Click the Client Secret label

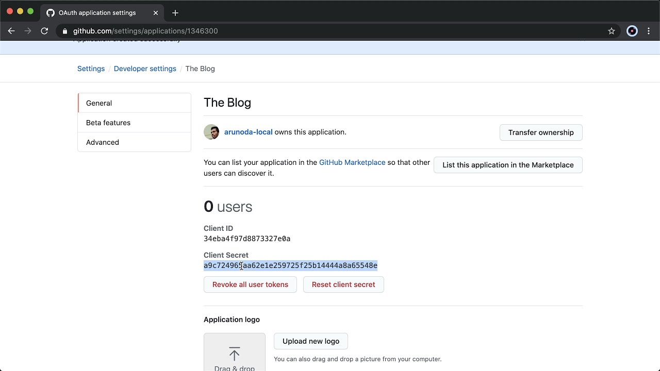(x=226, y=255)
